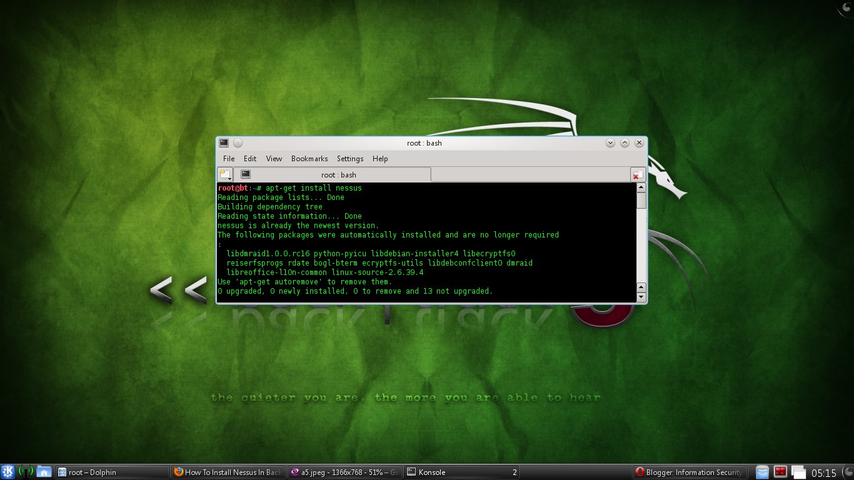Click the clock showing 05:15
The image size is (854, 480).
[x=824, y=472]
